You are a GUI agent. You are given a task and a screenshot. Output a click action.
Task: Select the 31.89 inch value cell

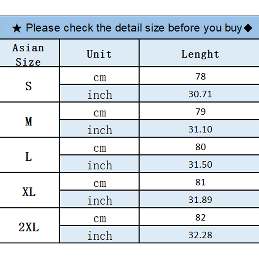point(200,200)
